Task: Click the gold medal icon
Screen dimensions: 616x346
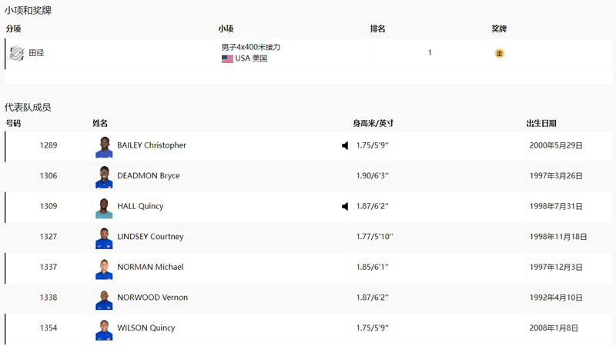Action: 499,53
